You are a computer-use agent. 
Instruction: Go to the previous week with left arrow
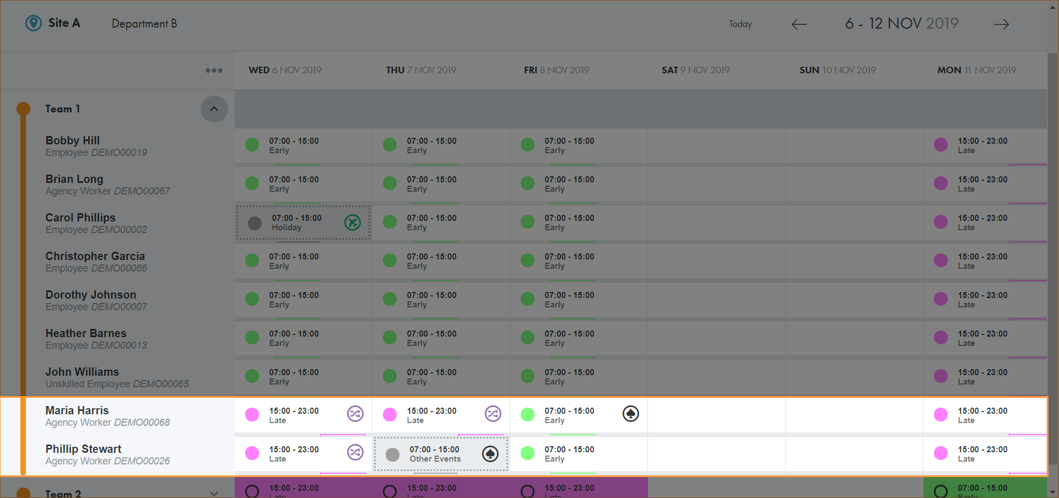(x=799, y=24)
